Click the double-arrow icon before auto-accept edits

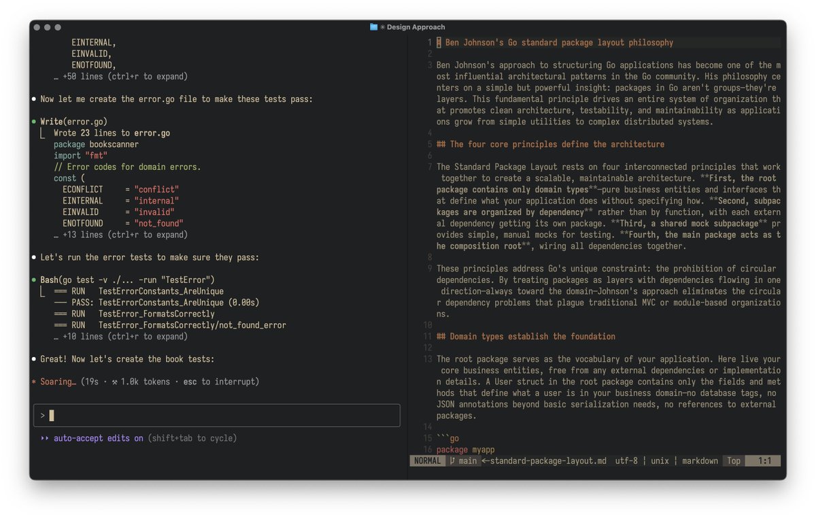coord(44,439)
